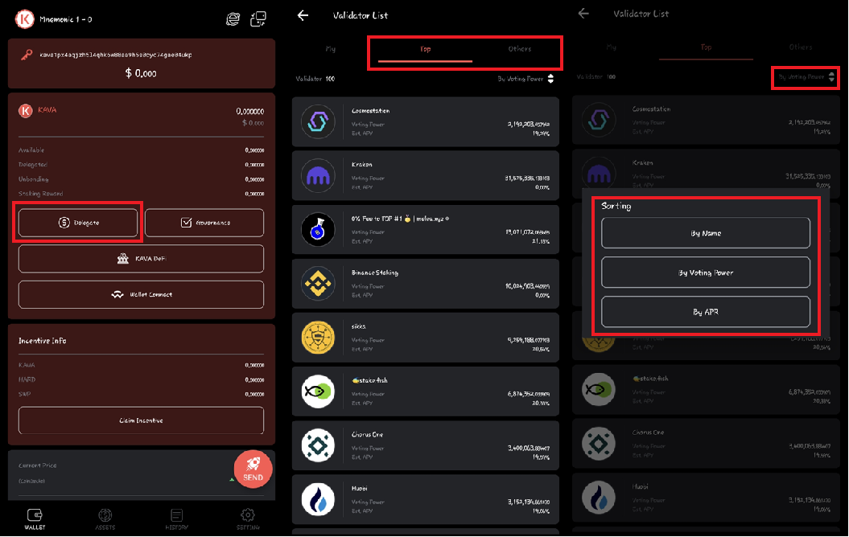Screen dimensions: 849x537
Task: Tap dimmed Chorus One logo behind the Sorting popup
Action: pyautogui.click(x=598, y=444)
